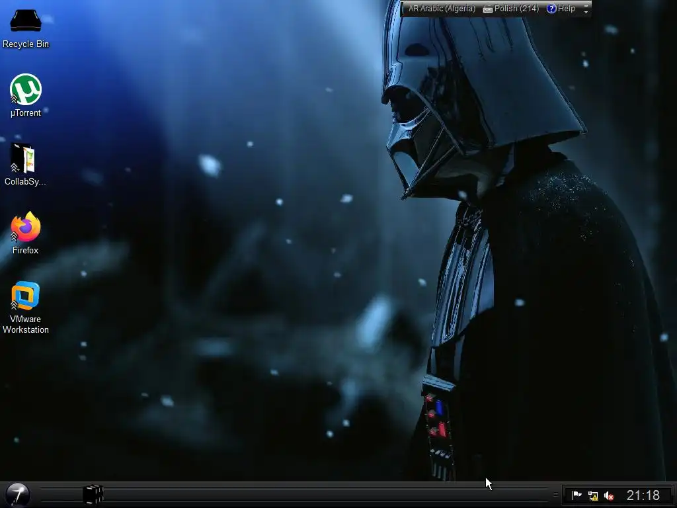The width and height of the screenshot is (677, 508).
Task: Select the VMware Workstation desktop shortcut
Action: click(x=26, y=308)
